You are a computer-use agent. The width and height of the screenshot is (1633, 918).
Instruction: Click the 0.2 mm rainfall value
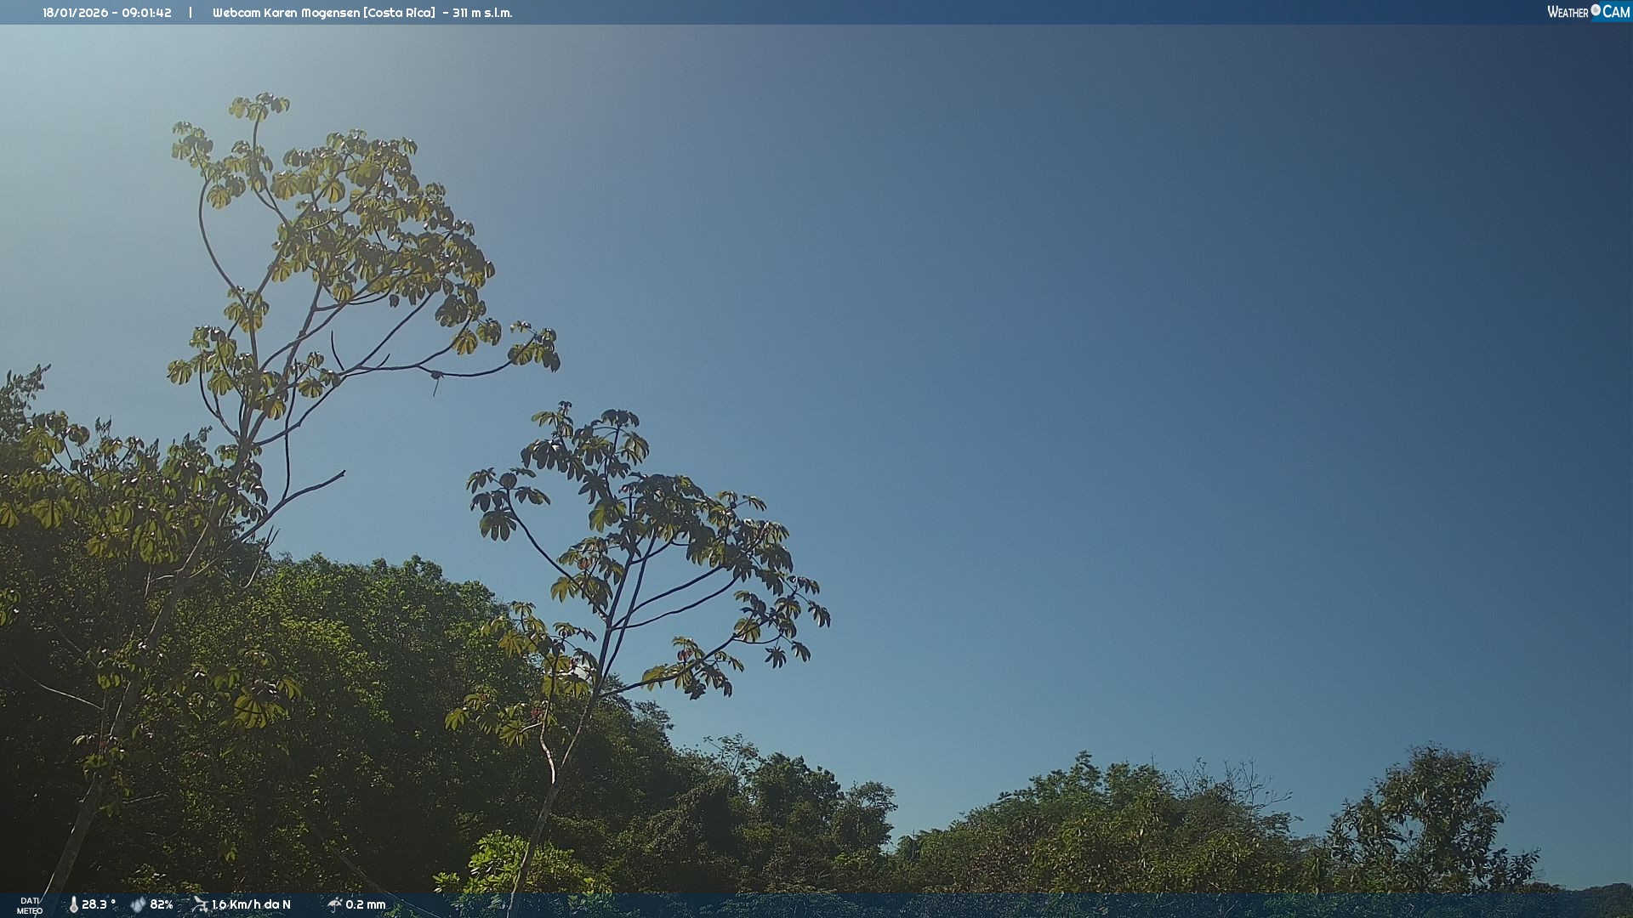click(x=366, y=904)
